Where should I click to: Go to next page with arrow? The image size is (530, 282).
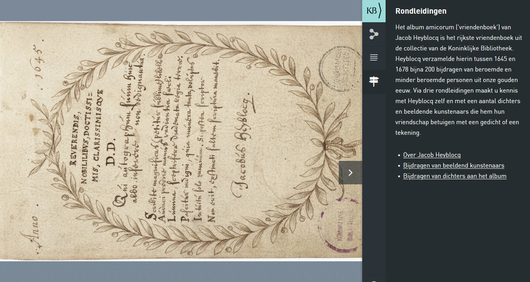pos(350,173)
